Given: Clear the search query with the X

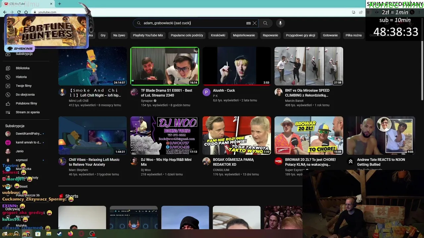Looking at the screenshot, I should click(x=254, y=23).
